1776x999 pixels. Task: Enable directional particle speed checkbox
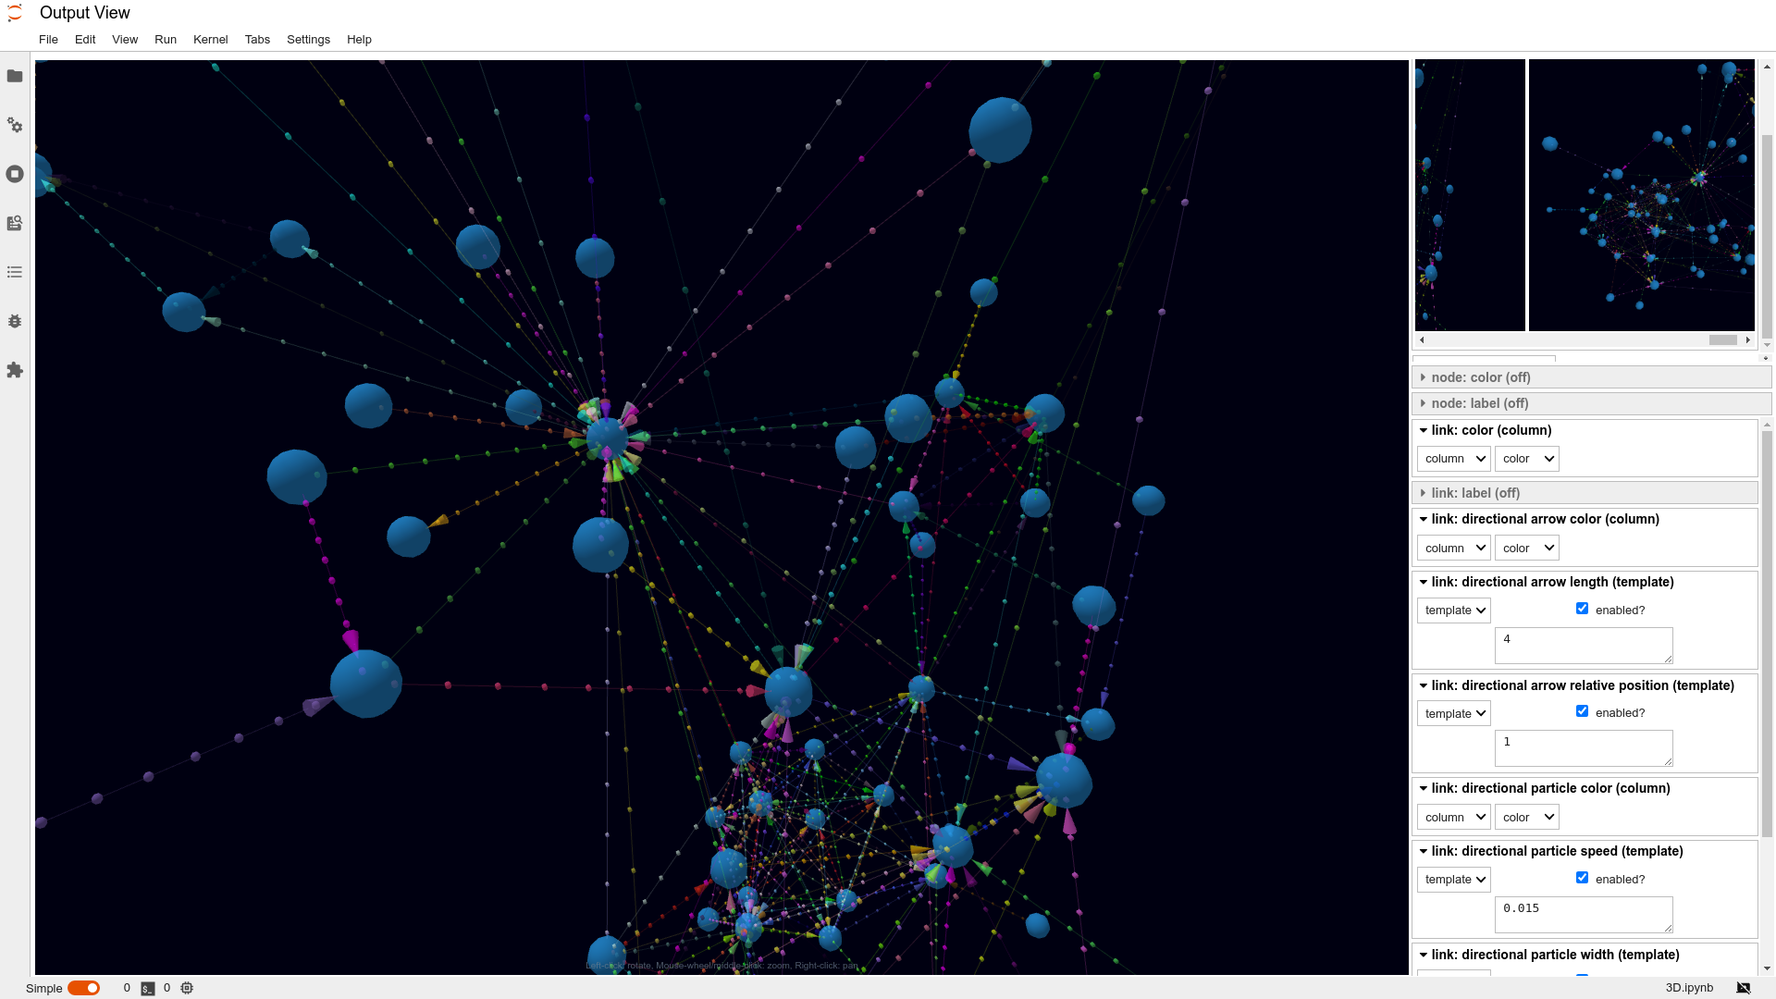click(1582, 878)
